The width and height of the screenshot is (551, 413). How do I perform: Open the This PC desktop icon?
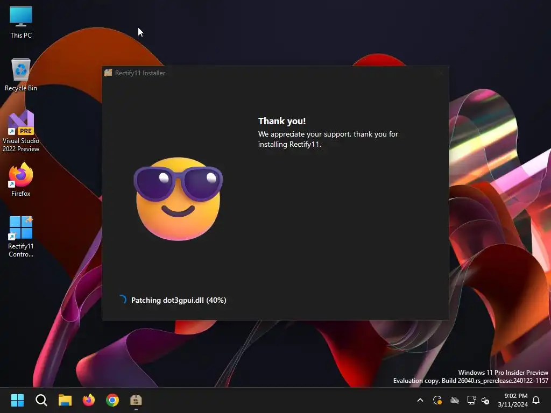tap(21, 23)
